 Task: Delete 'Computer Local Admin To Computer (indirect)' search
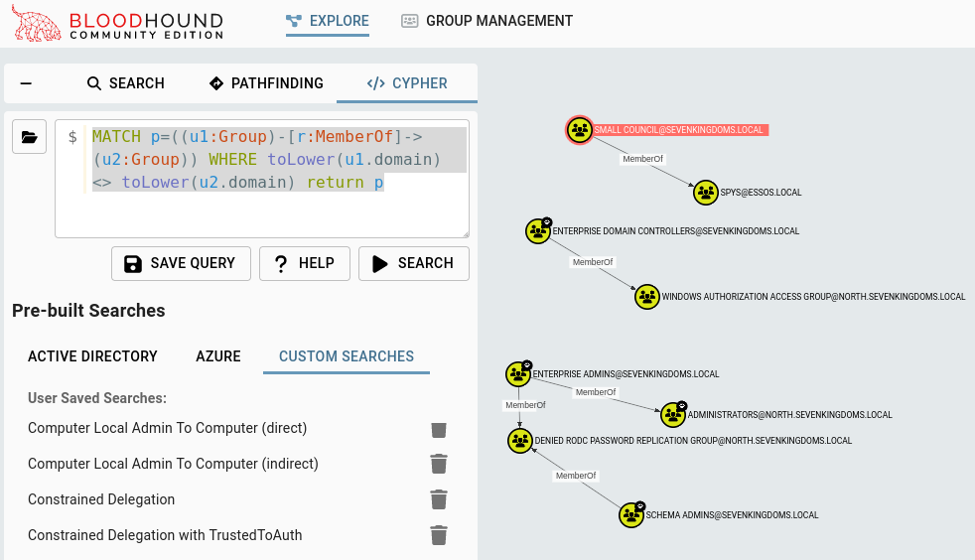(x=439, y=464)
